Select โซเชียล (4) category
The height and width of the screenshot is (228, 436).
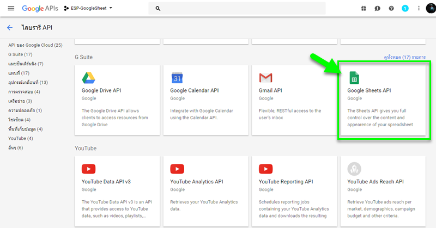coord(19,120)
